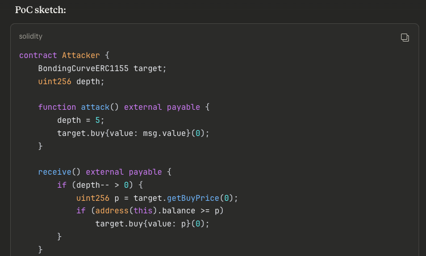This screenshot has width=426, height=256.
Task: Copy the solidity code block
Action: tap(405, 38)
